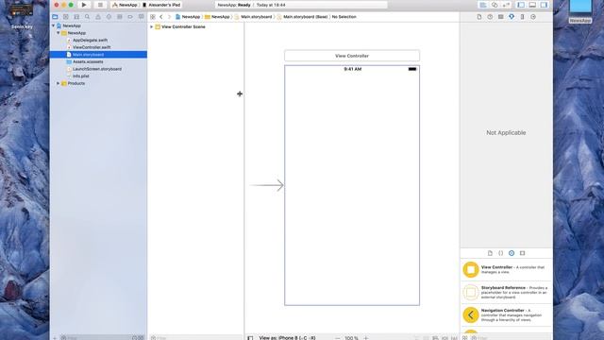Viewport: 604px width, 340px height.
Task: Click Main.storyboard (Base) in jump bar
Action: [x=302, y=17]
